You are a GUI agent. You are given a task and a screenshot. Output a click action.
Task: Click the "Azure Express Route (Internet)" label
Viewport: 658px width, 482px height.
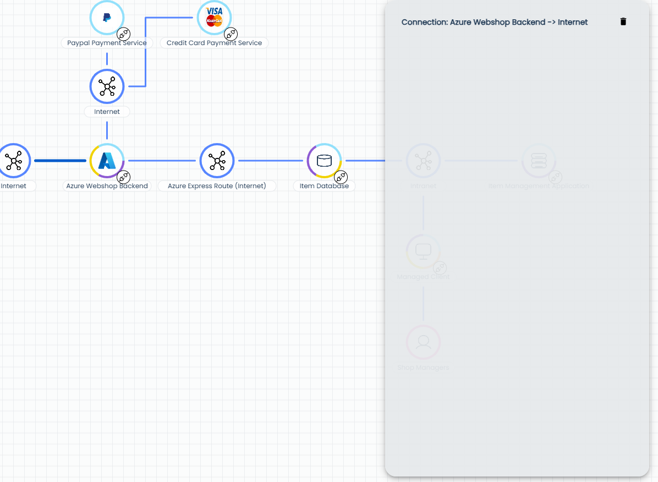(x=217, y=186)
